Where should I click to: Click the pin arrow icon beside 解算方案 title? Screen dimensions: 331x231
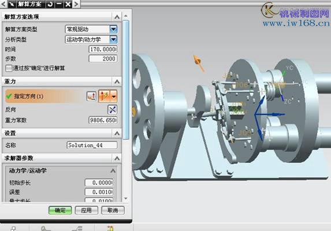tap(12, 4)
